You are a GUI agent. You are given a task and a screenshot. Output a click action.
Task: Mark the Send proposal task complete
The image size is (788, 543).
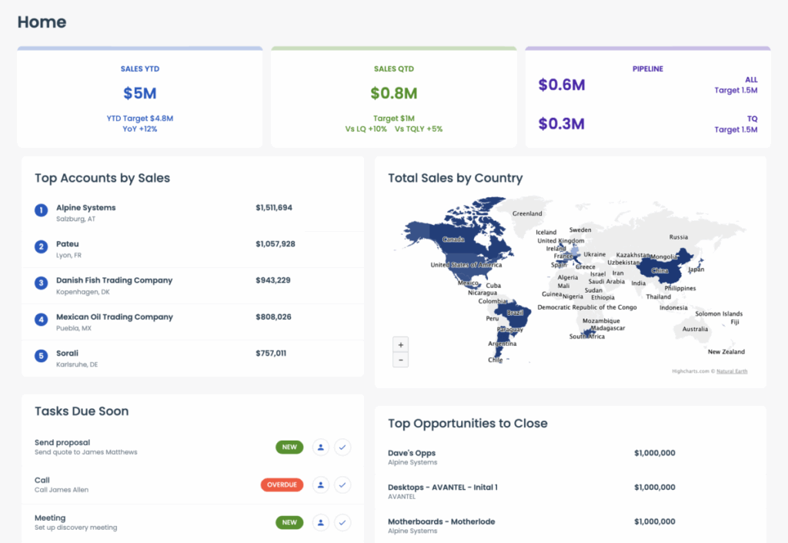(x=342, y=447)
